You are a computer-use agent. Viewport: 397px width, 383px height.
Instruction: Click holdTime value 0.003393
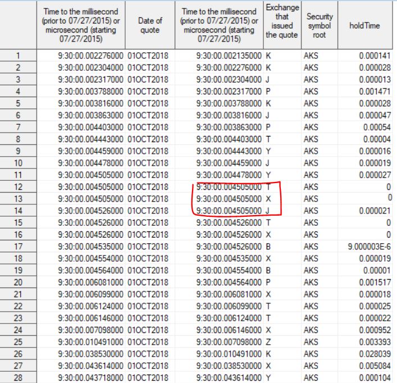click(x=375, y=342)
